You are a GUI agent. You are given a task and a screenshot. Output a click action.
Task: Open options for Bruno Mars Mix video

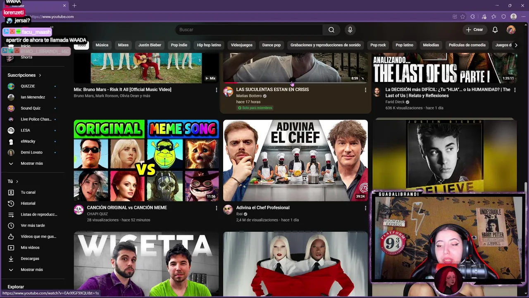pyautogui.click(x=216, y=90)
